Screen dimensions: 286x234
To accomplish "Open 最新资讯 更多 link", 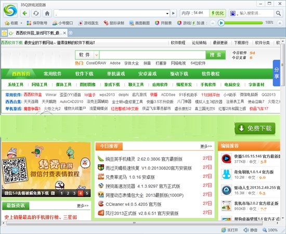I will tap(83, 206).
